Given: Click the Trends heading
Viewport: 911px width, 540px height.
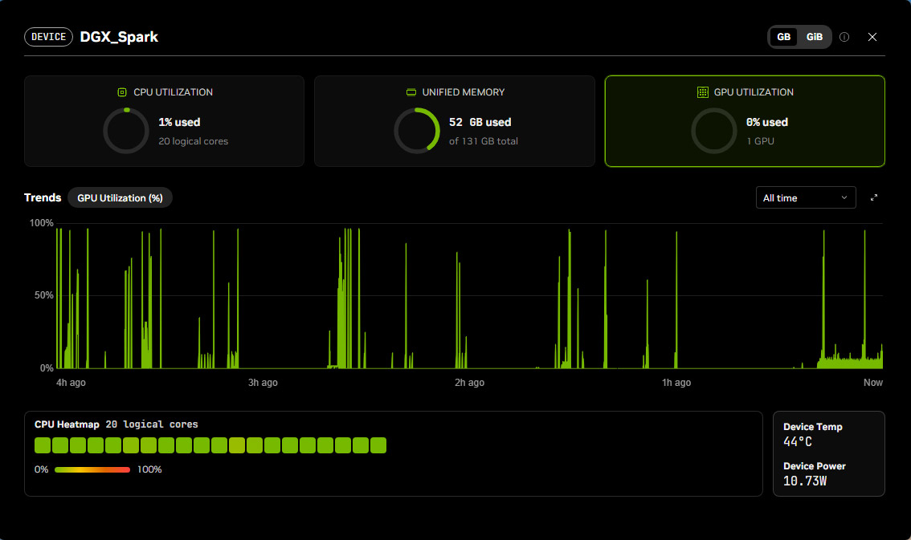Looking at the screenshot, I should point(43,198).
